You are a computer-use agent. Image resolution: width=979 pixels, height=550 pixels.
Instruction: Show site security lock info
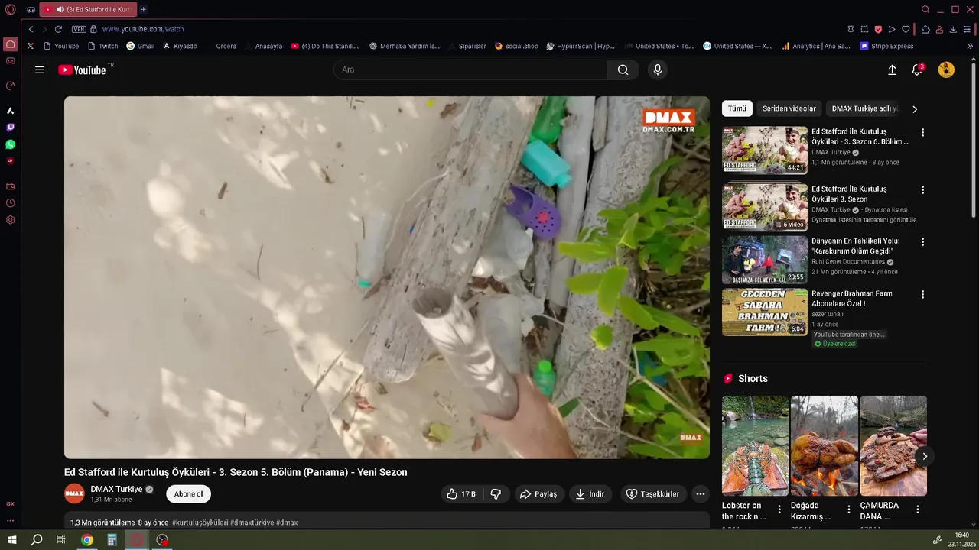click(x=93, y=29)
